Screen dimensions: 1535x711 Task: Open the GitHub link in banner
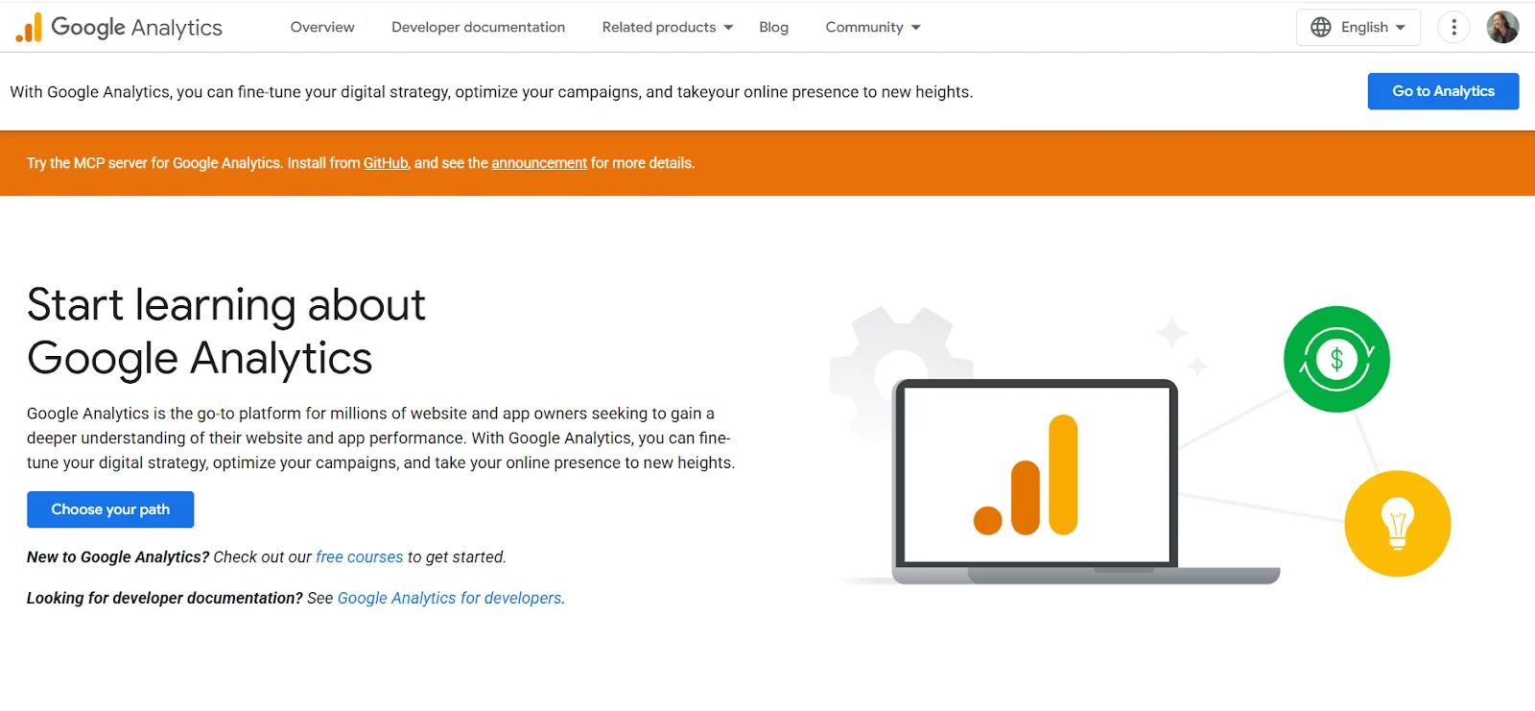click(x=386, y=163)
